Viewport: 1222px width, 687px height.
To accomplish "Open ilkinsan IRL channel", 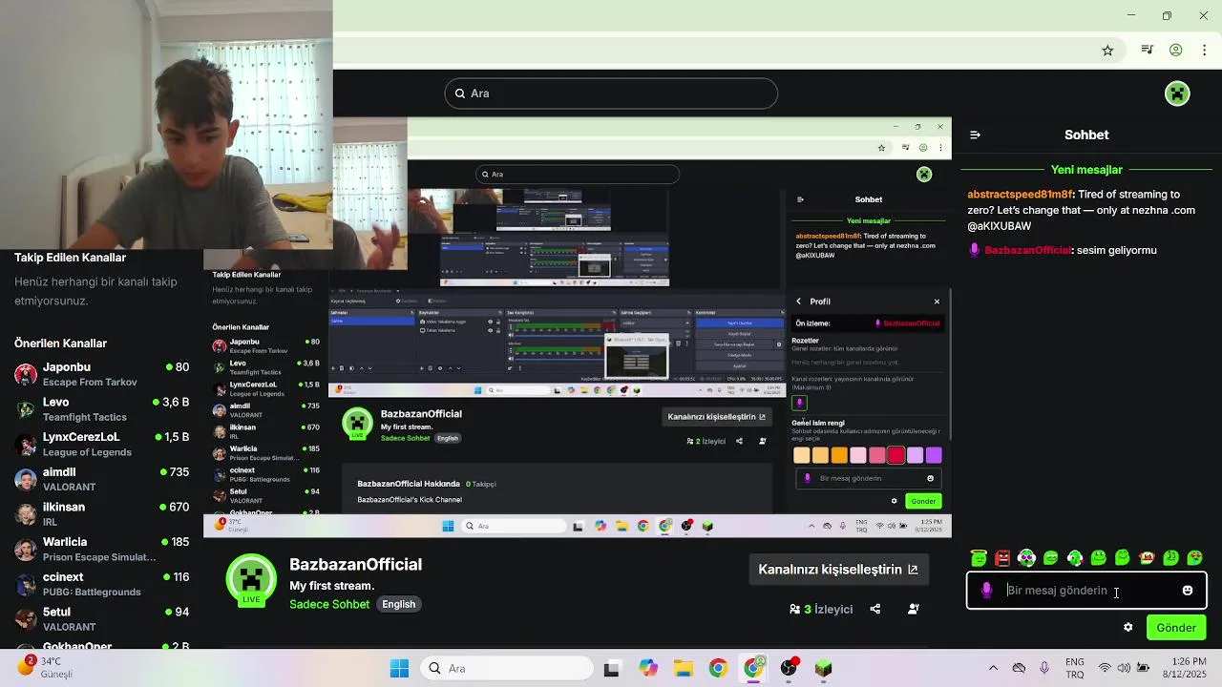I will [101, 514].
